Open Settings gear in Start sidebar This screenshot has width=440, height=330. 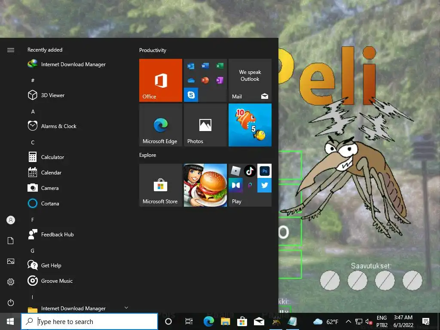tap(11, 282)
